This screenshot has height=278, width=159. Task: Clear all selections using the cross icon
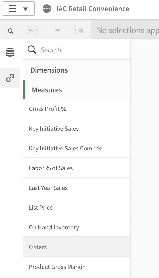point(80,30)
